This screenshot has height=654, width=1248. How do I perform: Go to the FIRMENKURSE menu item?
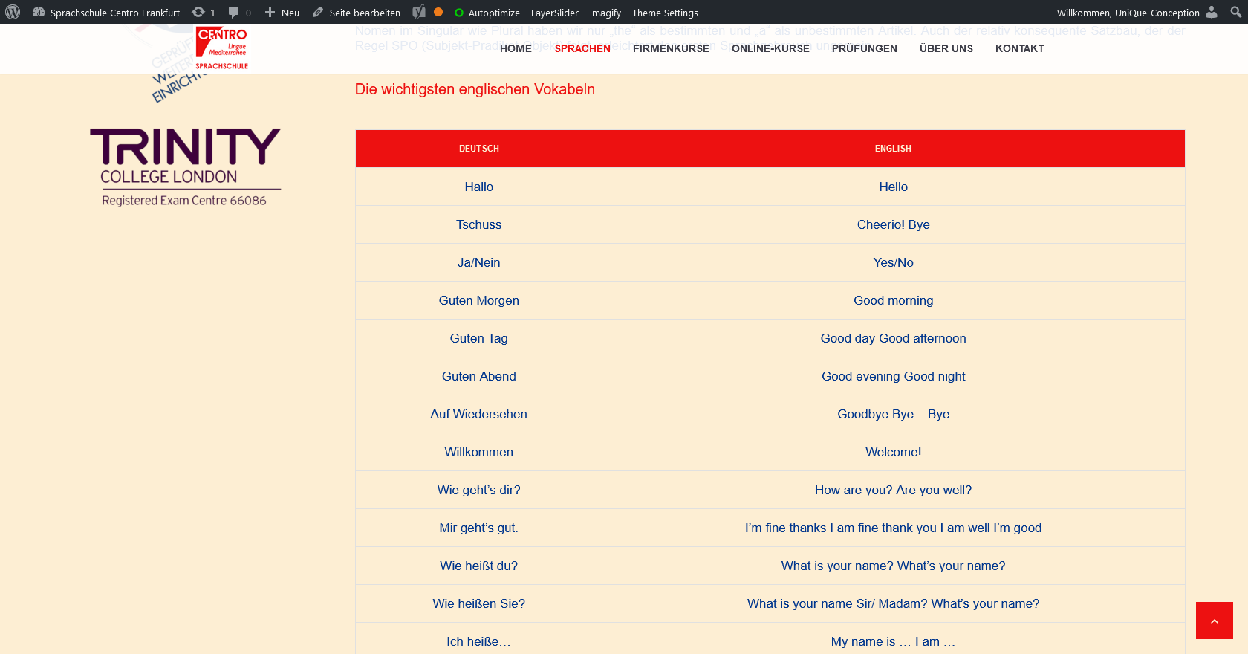click(671, 48)
